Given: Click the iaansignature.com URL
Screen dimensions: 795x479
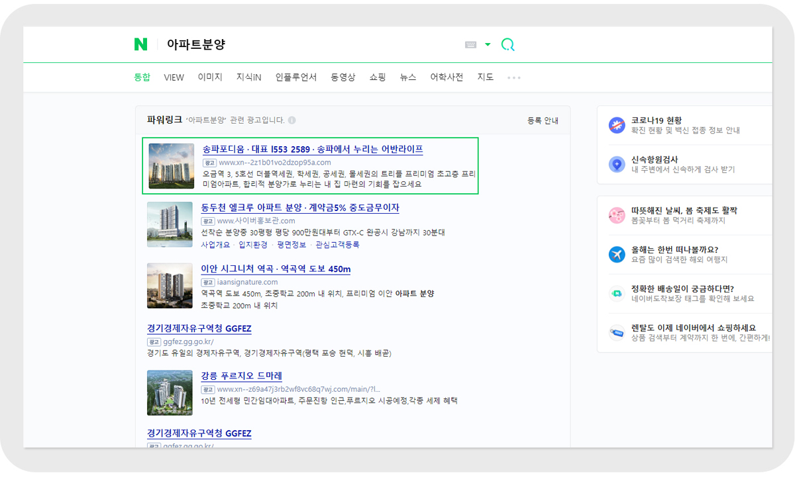Looking at the screenshot, I should coord(248,283).
